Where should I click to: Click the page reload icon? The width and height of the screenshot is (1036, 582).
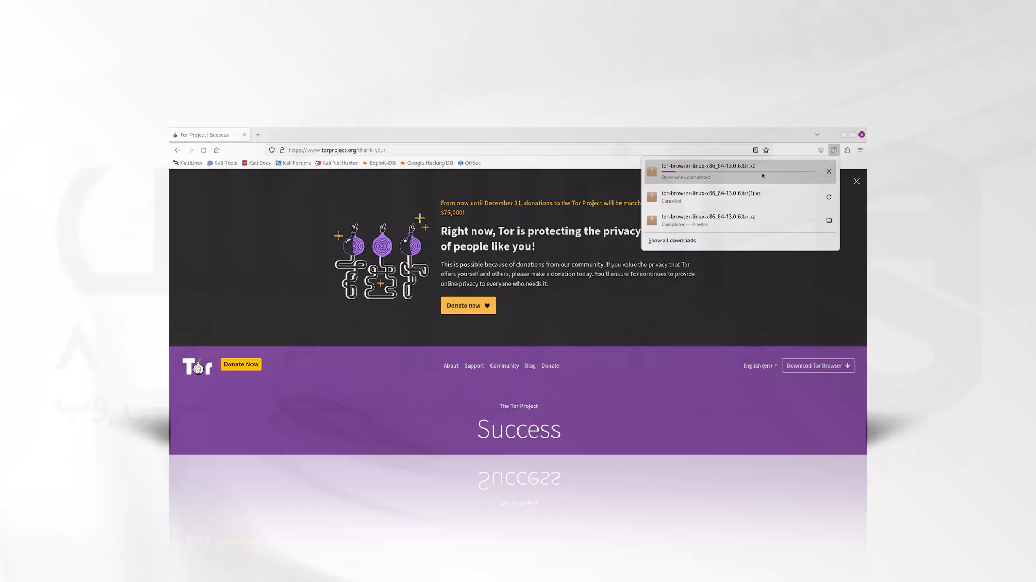click(x=203, y=149)
